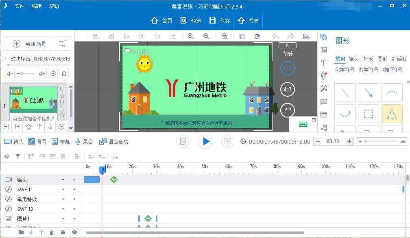
Task: Open the music note icon in right sidebar
Action: coord(324,128)
